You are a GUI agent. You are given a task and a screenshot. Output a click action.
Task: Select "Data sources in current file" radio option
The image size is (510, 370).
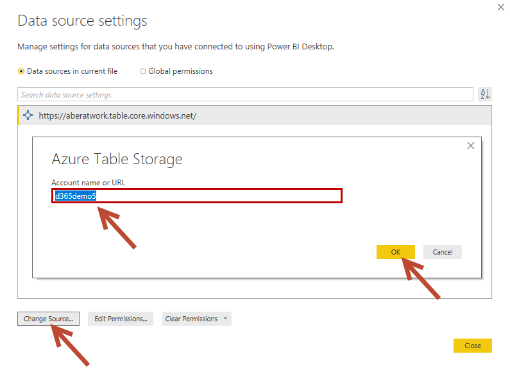point(21,71)
